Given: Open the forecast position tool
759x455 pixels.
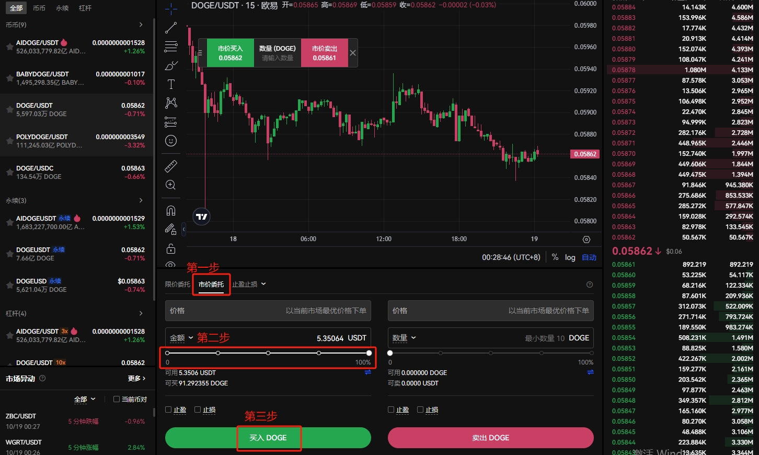Looking at the screenshot, I should pos(171,122).
